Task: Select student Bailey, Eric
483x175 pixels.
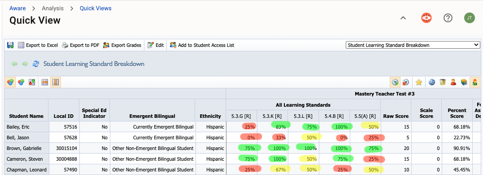Action: [x=18, y=127]
